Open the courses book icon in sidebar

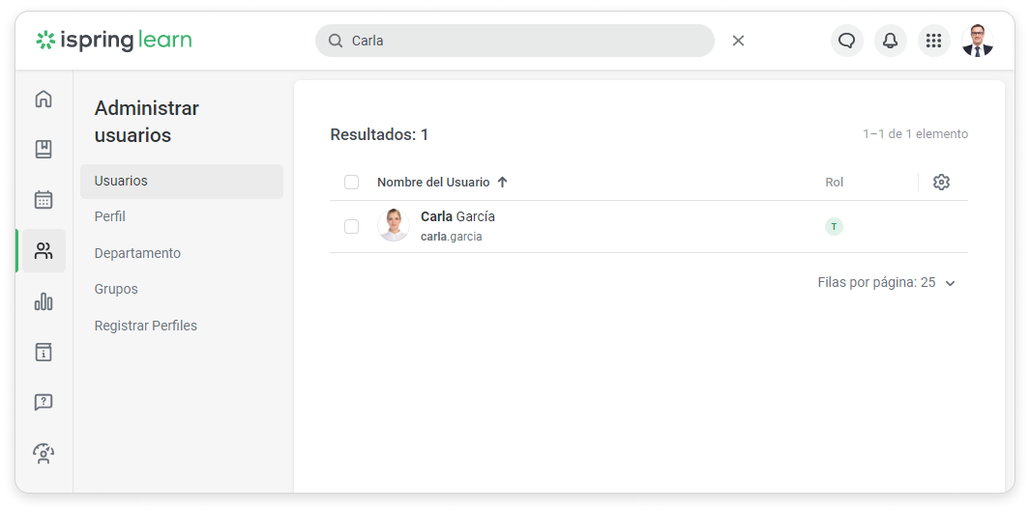pos(44,150)
